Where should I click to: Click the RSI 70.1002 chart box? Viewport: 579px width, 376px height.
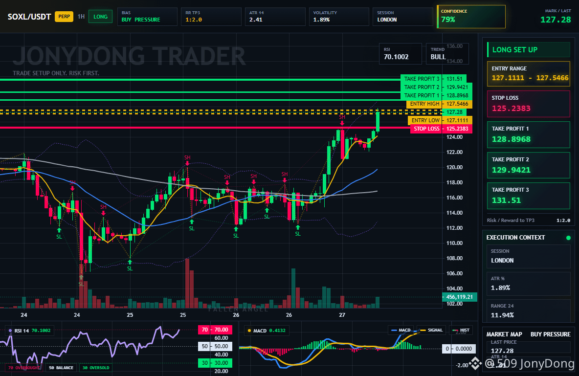tap(401, 54)
